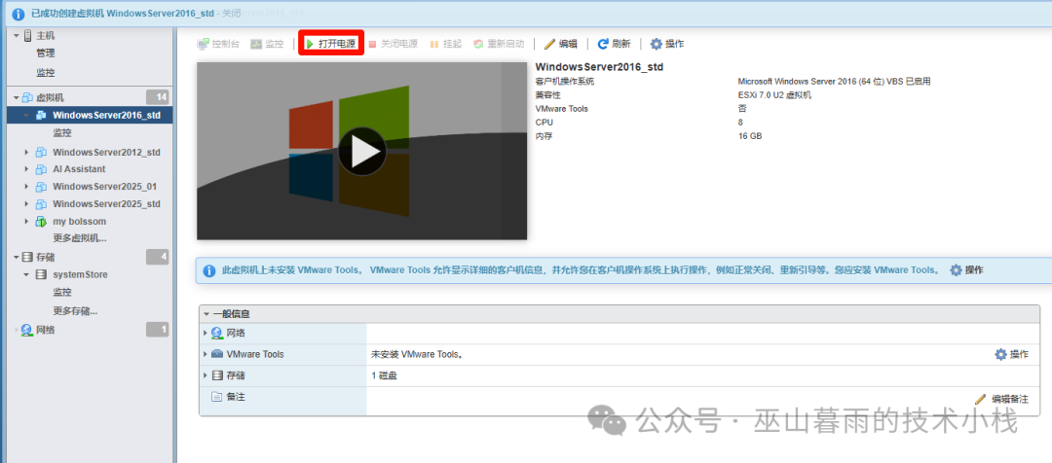Select the AI Assistant virtual machine
The width and height of the screenshot is (1052, 463).
click(x=79, y=169)
